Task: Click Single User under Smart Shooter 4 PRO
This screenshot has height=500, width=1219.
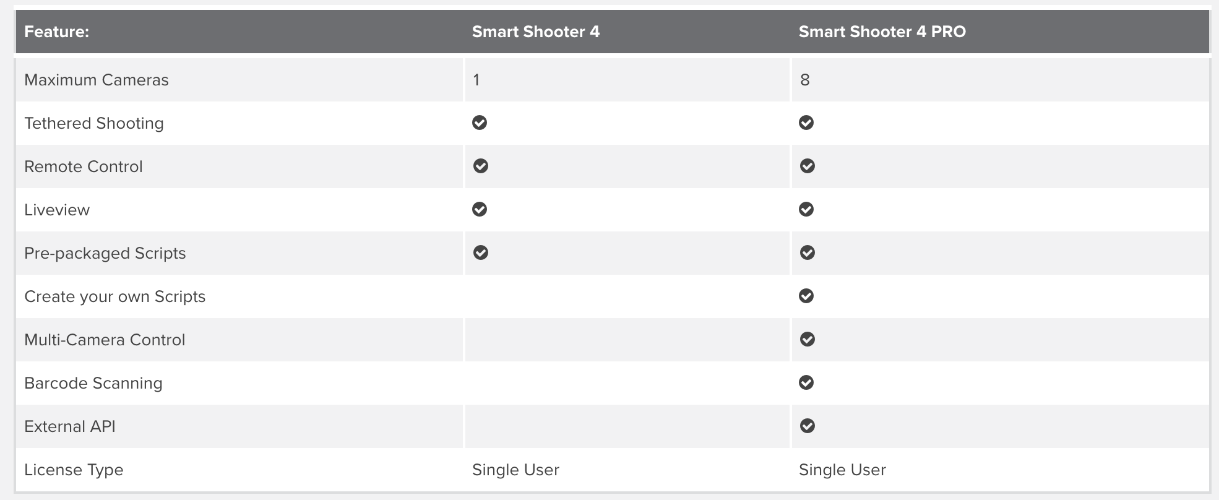Action: 842,470
